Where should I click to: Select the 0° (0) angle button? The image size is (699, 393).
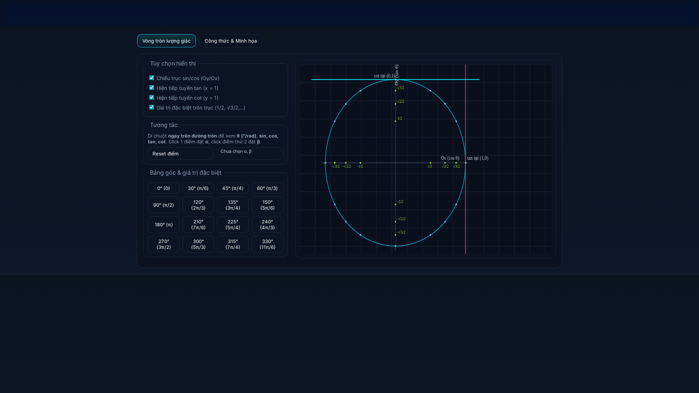click(x=163, y=188)
